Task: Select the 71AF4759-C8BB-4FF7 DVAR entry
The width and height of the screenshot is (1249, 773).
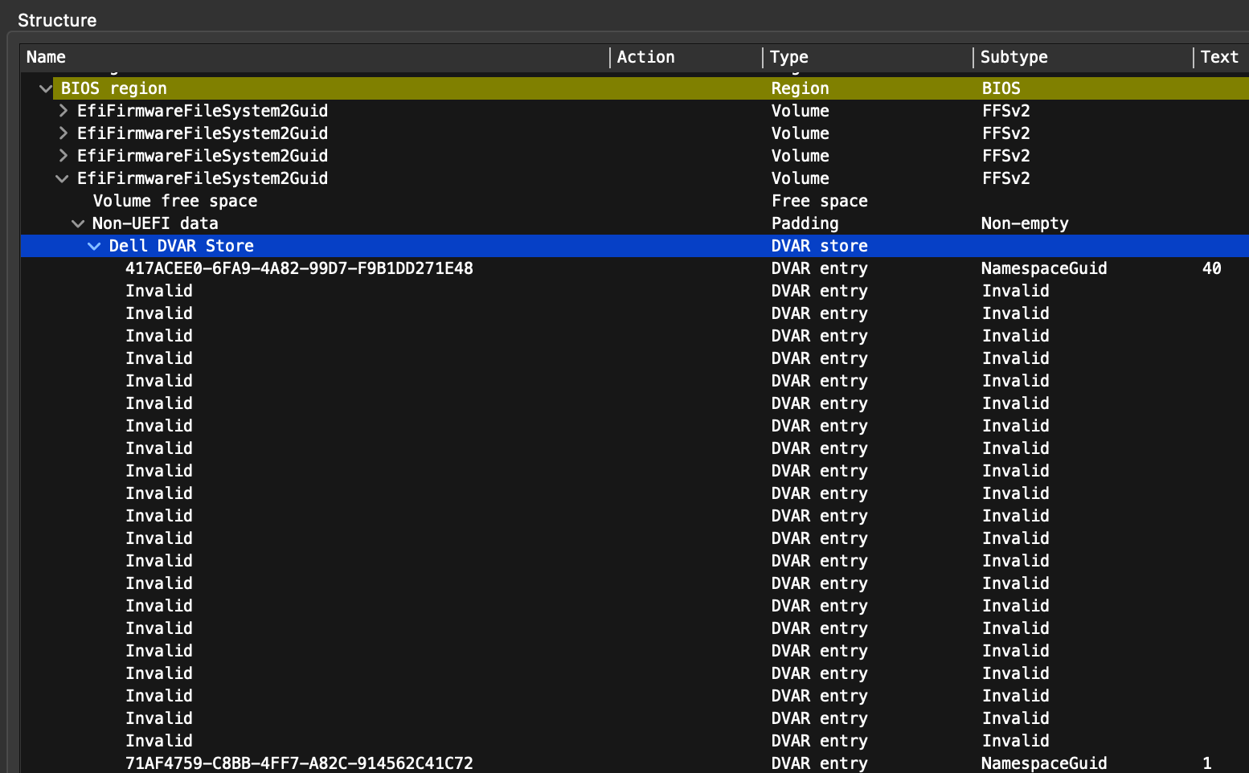Action: (299, 763)
